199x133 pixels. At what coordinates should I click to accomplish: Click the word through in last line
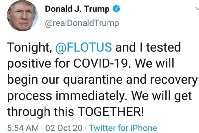[x=29, y=112]
